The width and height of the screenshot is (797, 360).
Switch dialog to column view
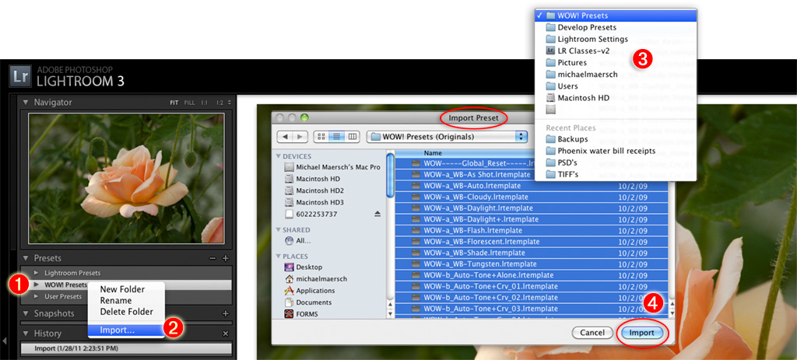351,137
